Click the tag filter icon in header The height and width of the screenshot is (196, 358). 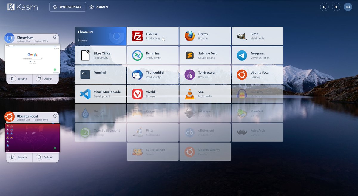tap(336, 7)
